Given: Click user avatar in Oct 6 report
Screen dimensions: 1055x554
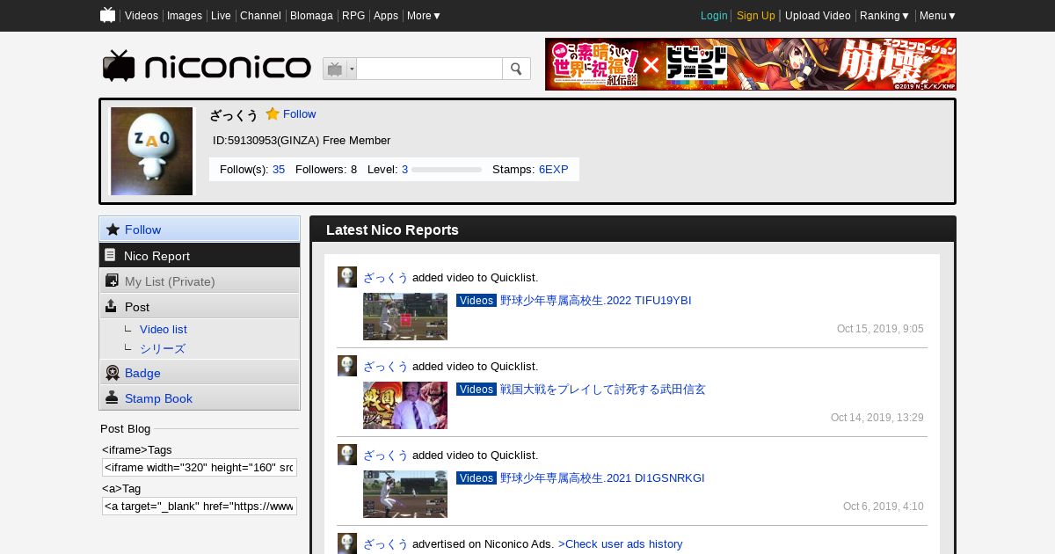Looking at the screenshot, I should pos(347,455).
